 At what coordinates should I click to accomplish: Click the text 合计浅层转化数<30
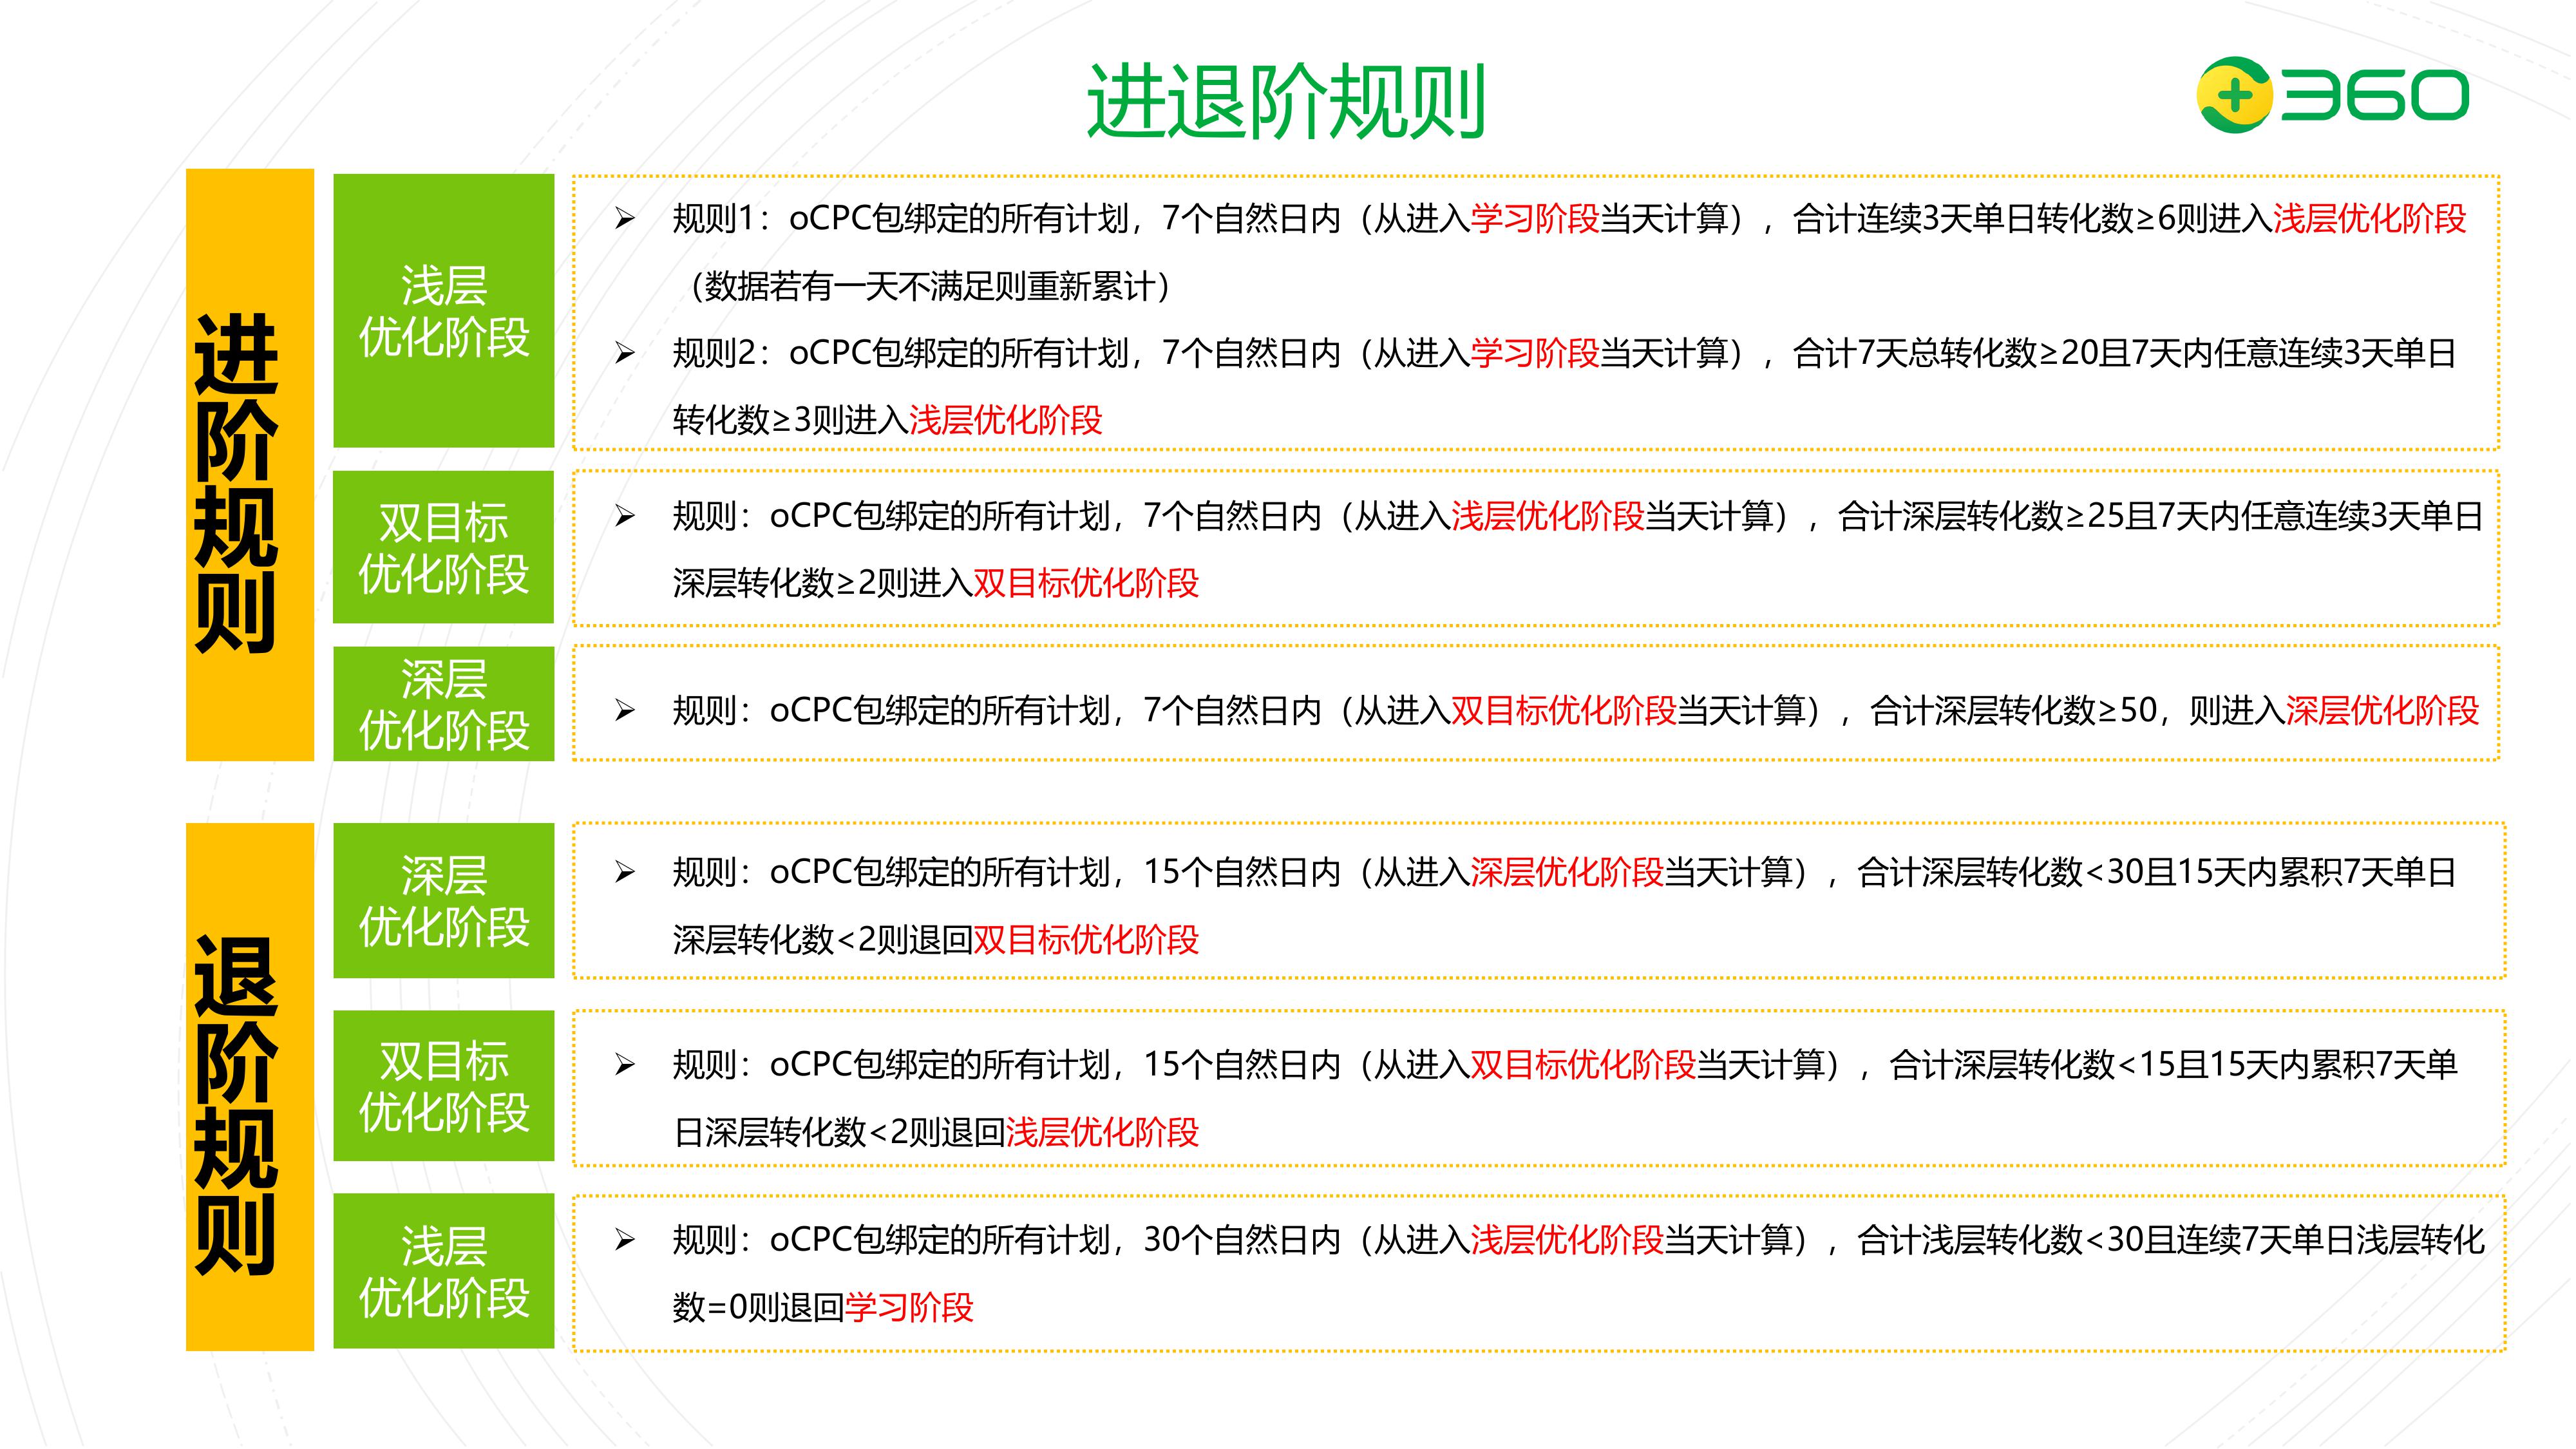pyautogui.click(x=2000, y=1241)
